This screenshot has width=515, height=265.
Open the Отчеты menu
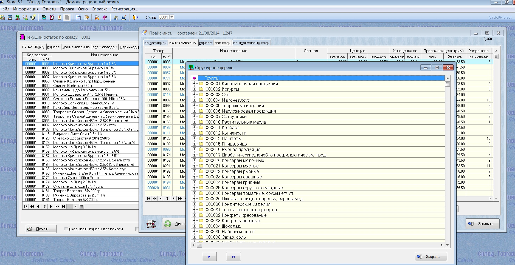click(49, 9)
